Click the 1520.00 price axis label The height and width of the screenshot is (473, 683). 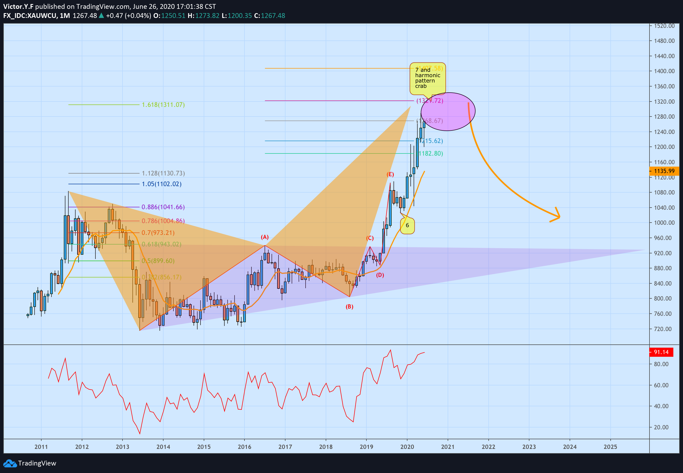[664, 26]
